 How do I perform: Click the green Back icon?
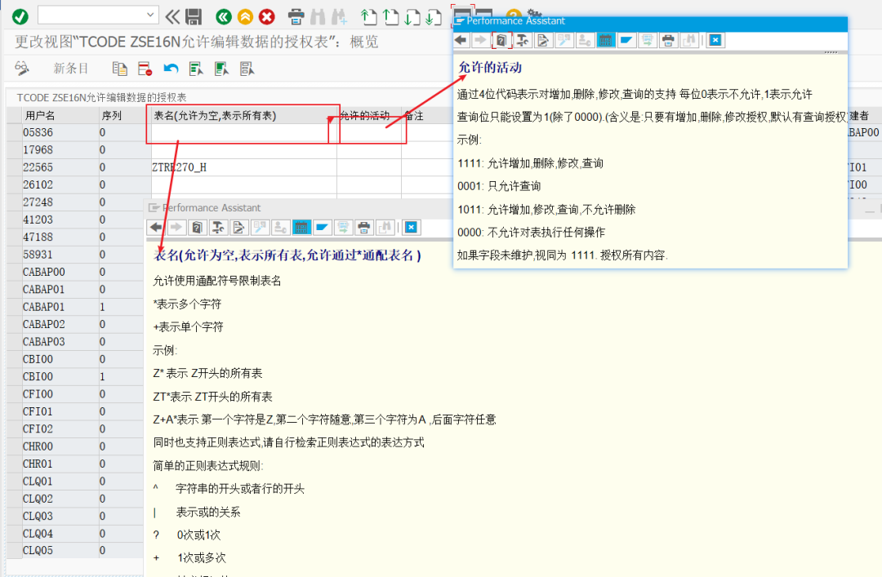point(224,17)
